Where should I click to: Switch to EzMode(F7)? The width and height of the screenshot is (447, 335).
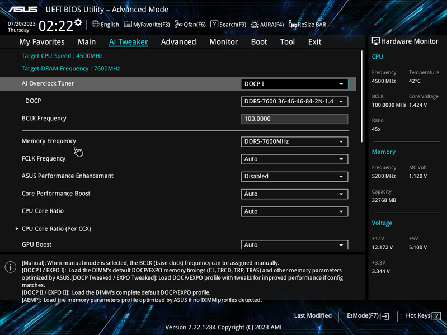[x=368, y=316]
